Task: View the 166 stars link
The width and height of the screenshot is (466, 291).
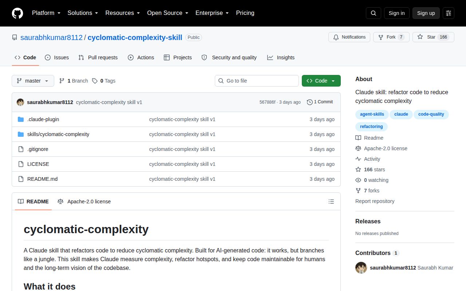Action: [370, 170]
